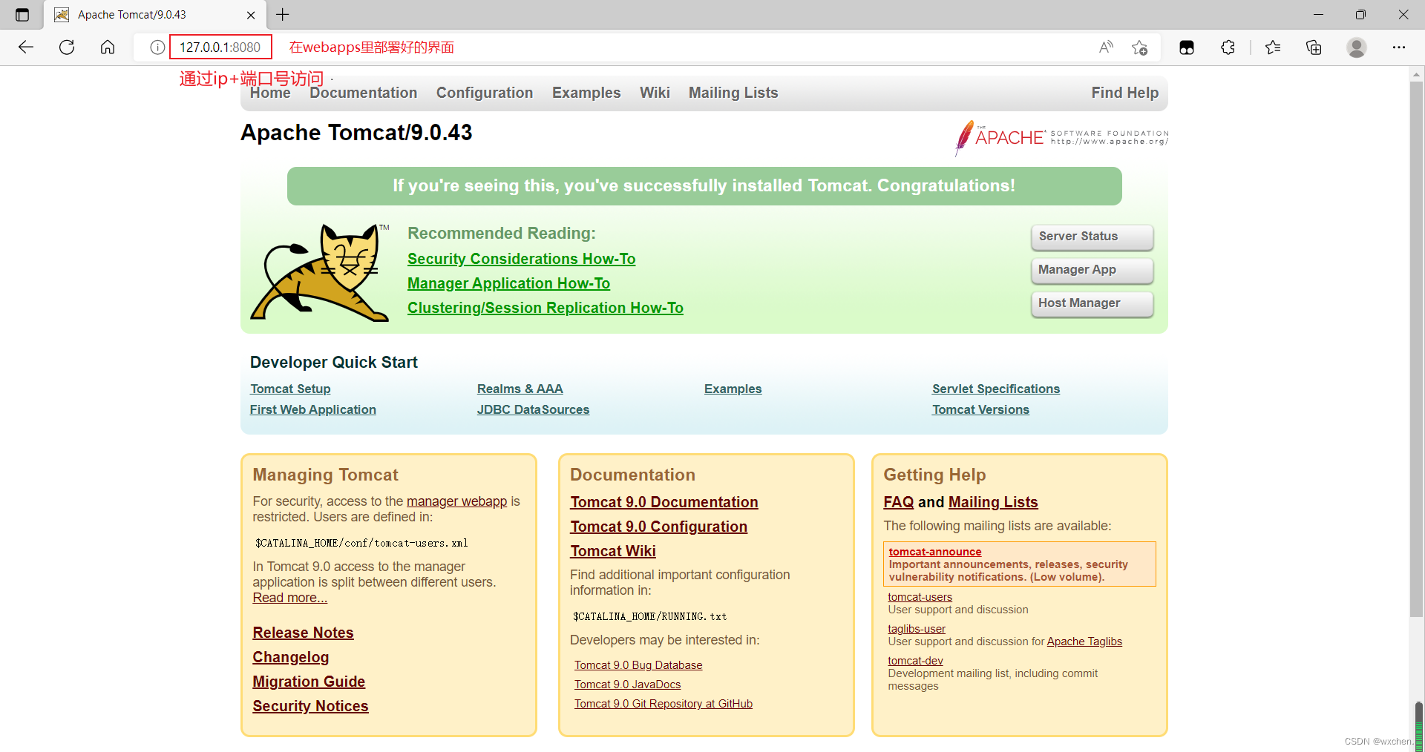This screenshot has width=1425, height=752.
Task: Open the Settings and more ellipsis menu
Action: tap(1399, 47)
